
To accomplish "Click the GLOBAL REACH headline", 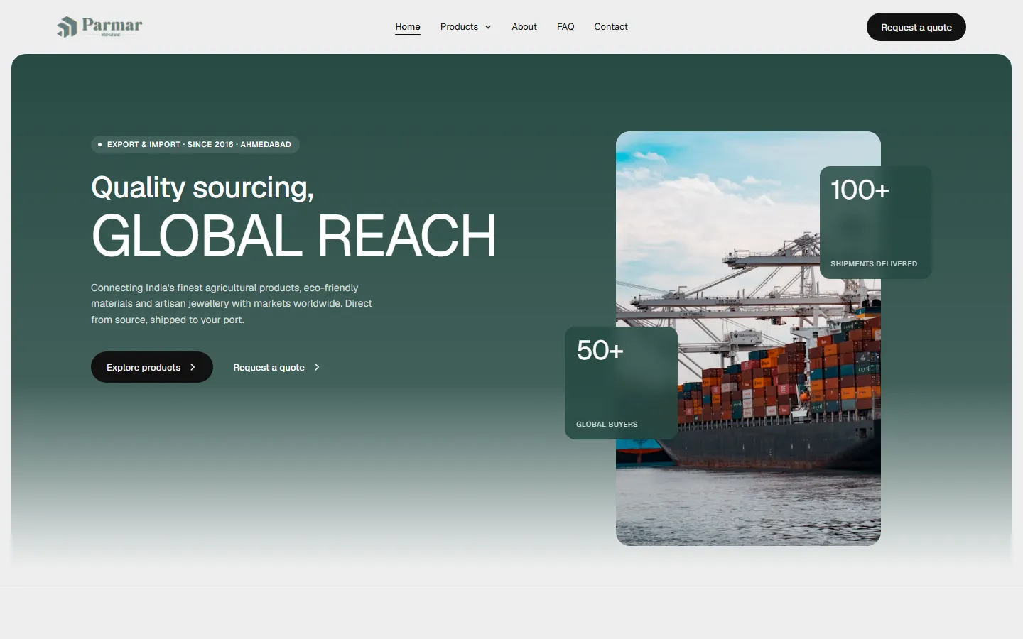I will 293,236.
